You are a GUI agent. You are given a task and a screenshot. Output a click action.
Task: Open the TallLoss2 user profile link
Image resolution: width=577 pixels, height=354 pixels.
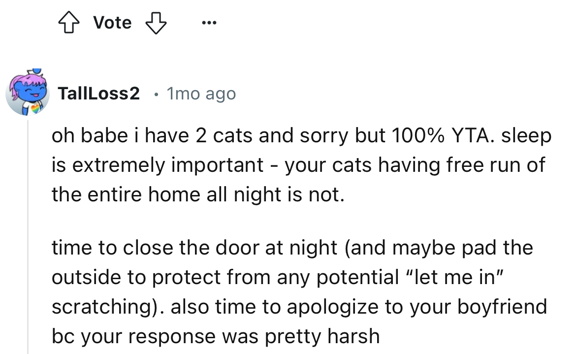coord(98,93)
